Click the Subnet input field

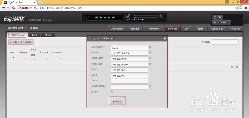click(x=129, y=53)
